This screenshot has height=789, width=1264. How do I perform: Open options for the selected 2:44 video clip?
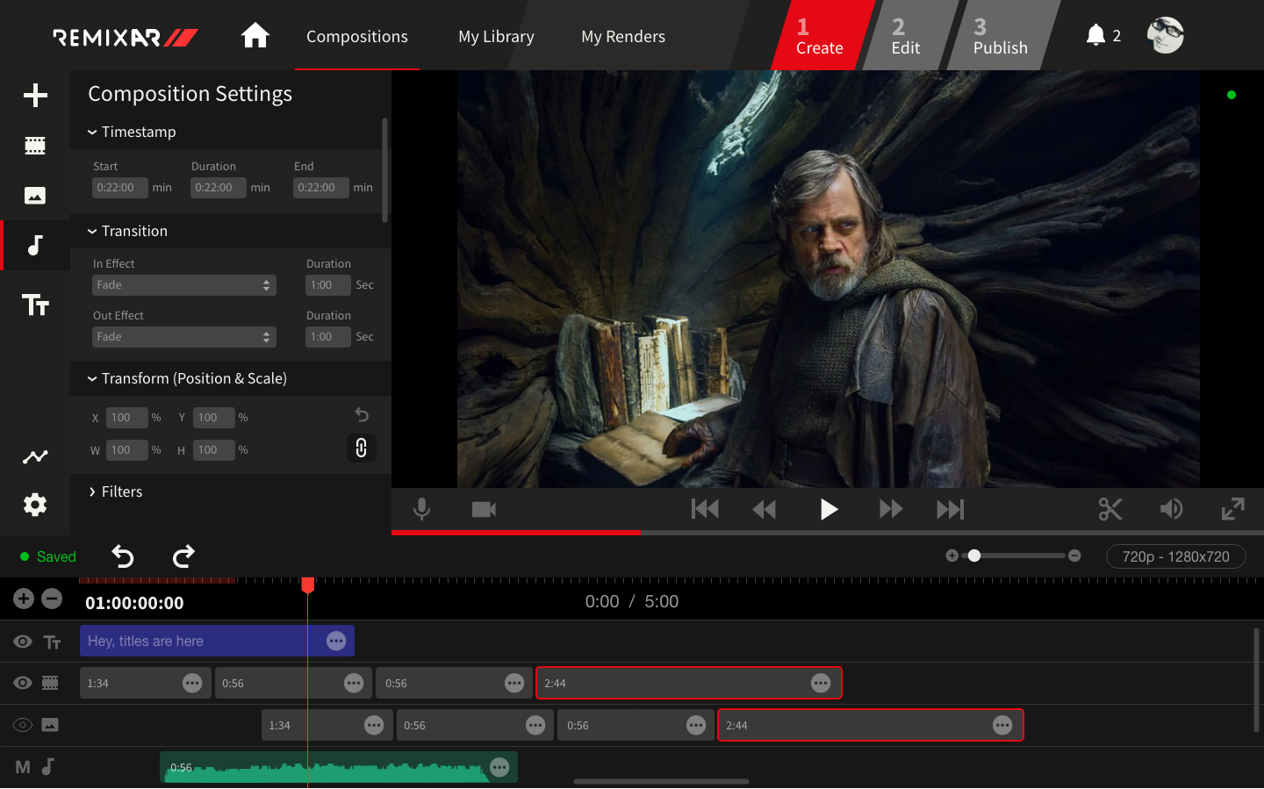(x=821, y=683)
